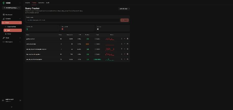Sort by the CTR column header
Screen dimensions: 233x110
(x=80, y=35)
